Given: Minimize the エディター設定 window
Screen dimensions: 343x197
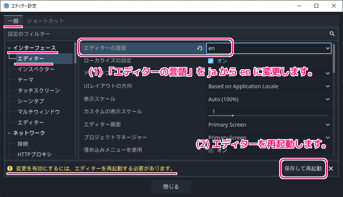Looking at the screenshot, I should coord(299,6).
